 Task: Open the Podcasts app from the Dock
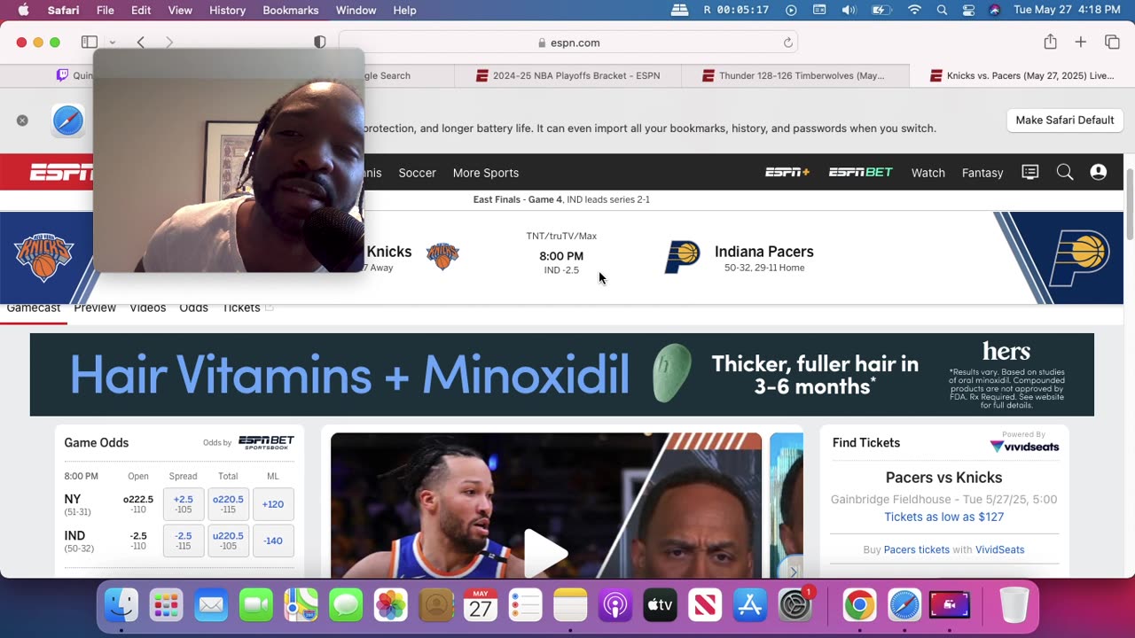coord(615,605)
